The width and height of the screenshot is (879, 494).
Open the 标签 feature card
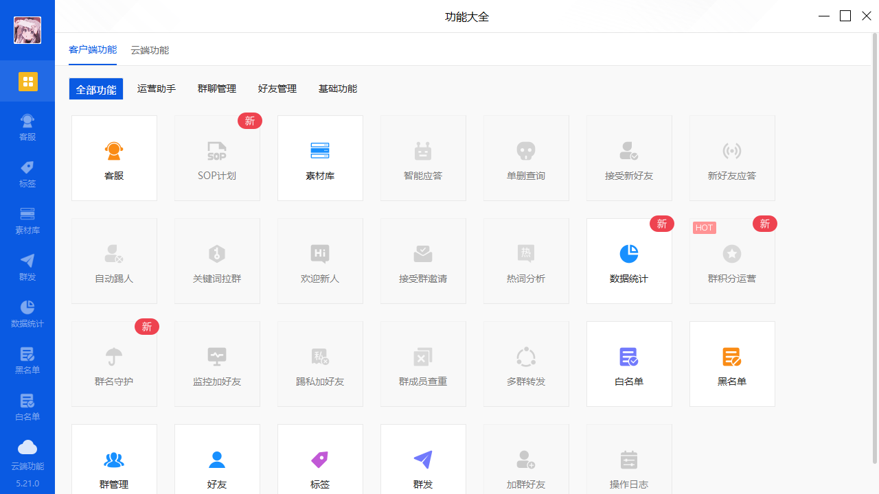coord(320,459)
